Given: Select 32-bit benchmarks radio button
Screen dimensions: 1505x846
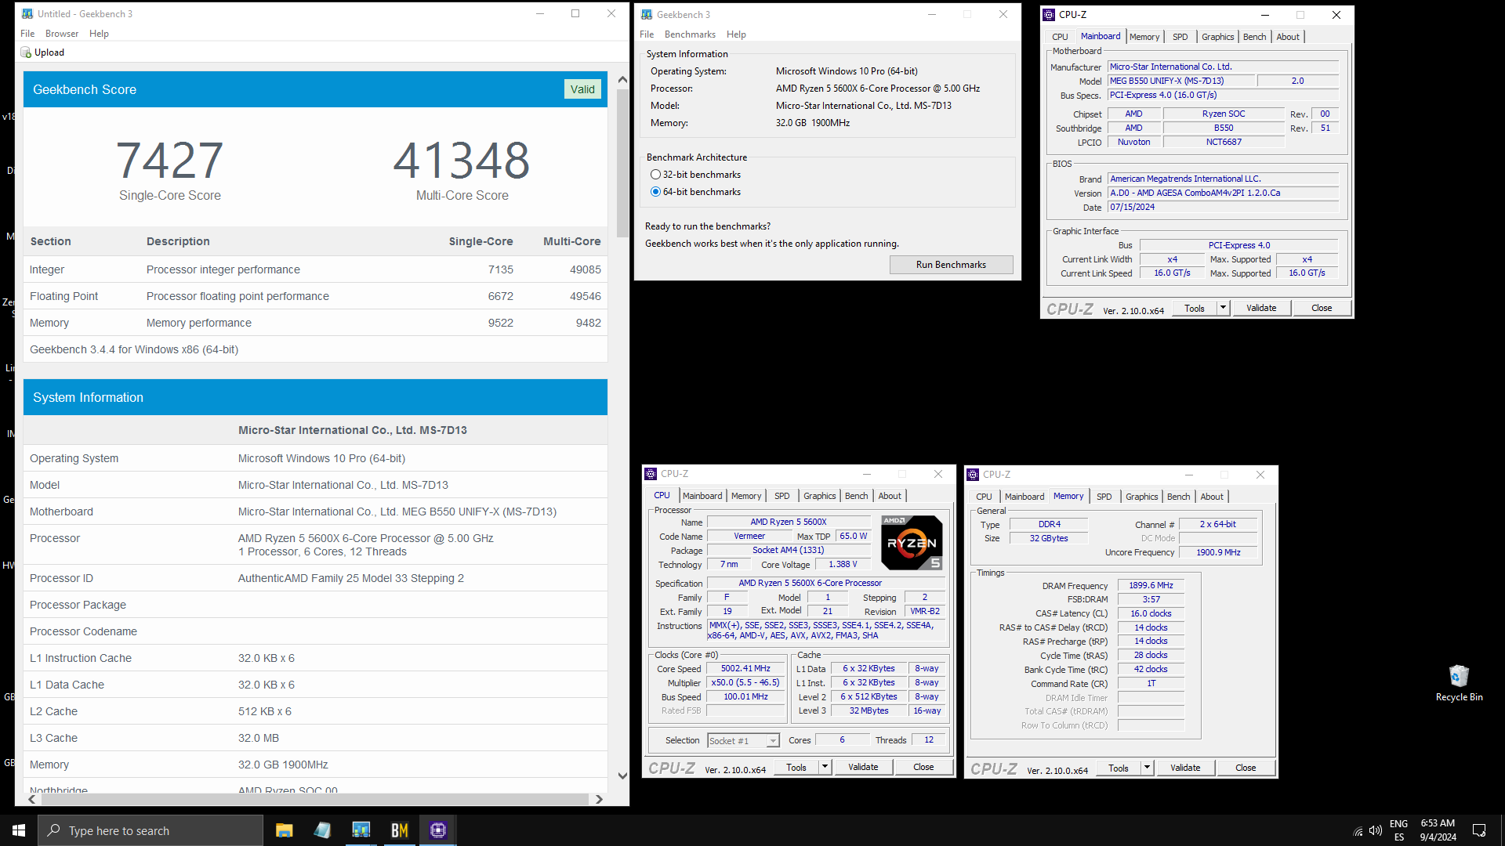Looking at the screenshot, I should (x=655, y=175).
